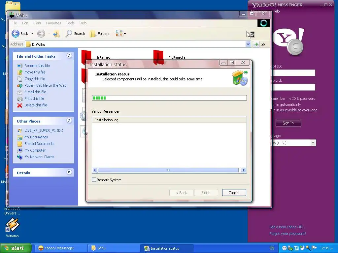Expand the Details panel
This screenshot has width=338, height=253.
coord(69,172)
